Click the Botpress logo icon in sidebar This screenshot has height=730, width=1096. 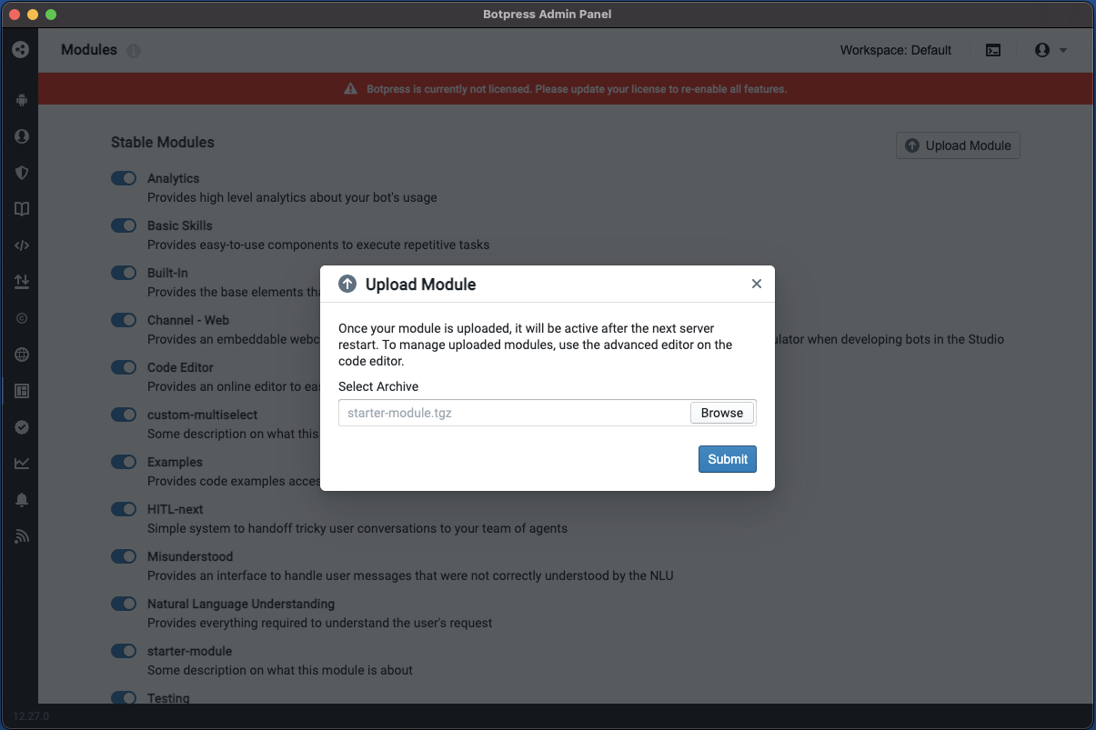pos(20,50)
